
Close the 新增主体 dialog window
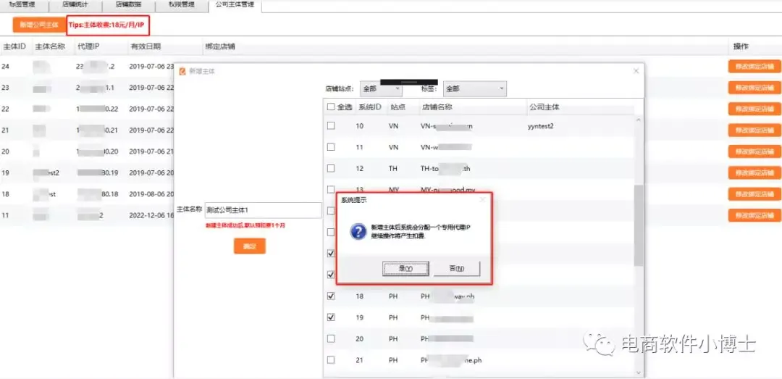point(636,72)
